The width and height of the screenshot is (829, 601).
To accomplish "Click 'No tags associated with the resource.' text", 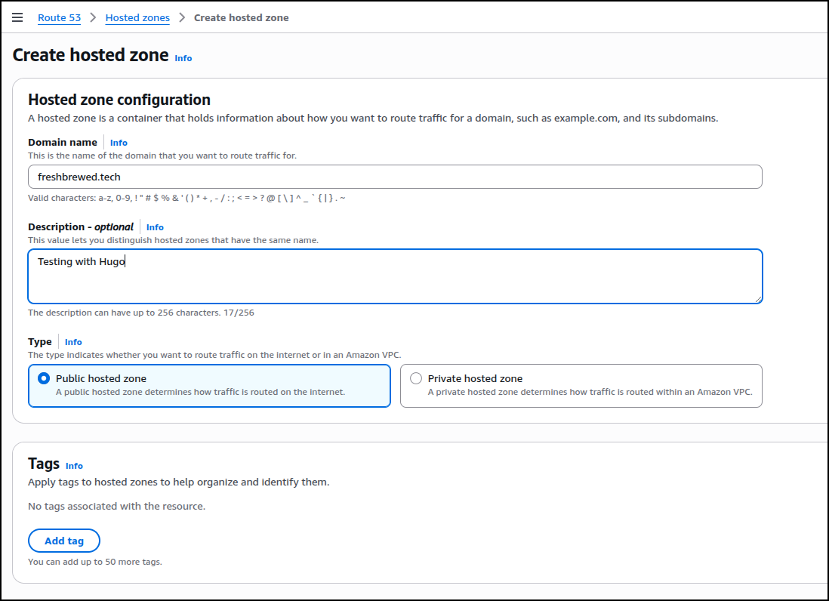I will coord(117,507).
